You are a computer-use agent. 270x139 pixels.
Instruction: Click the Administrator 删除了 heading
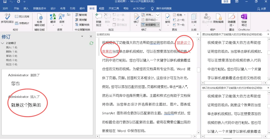24,75
